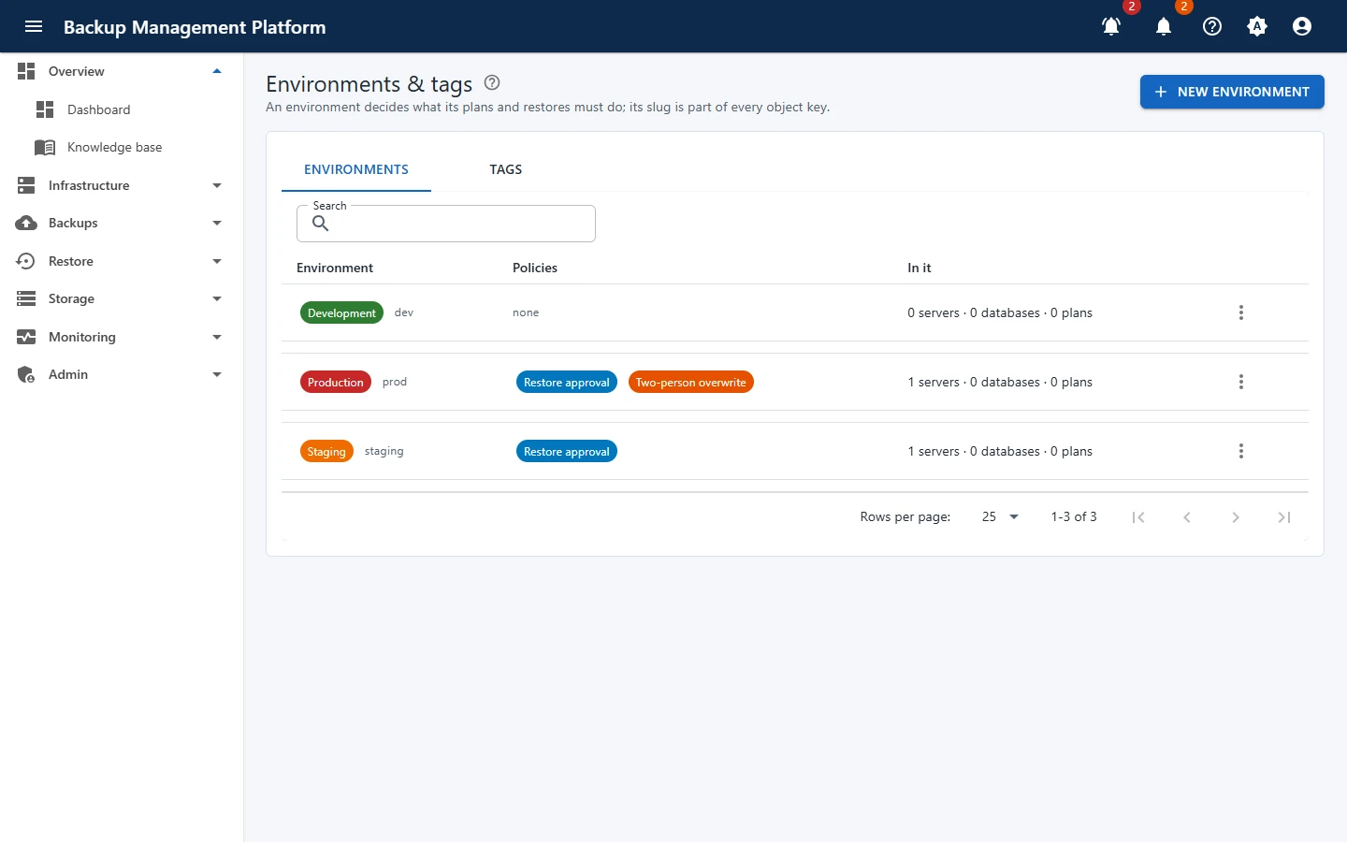Open the user account avatar menu
1347x842 pixels.
point(1302,26)
